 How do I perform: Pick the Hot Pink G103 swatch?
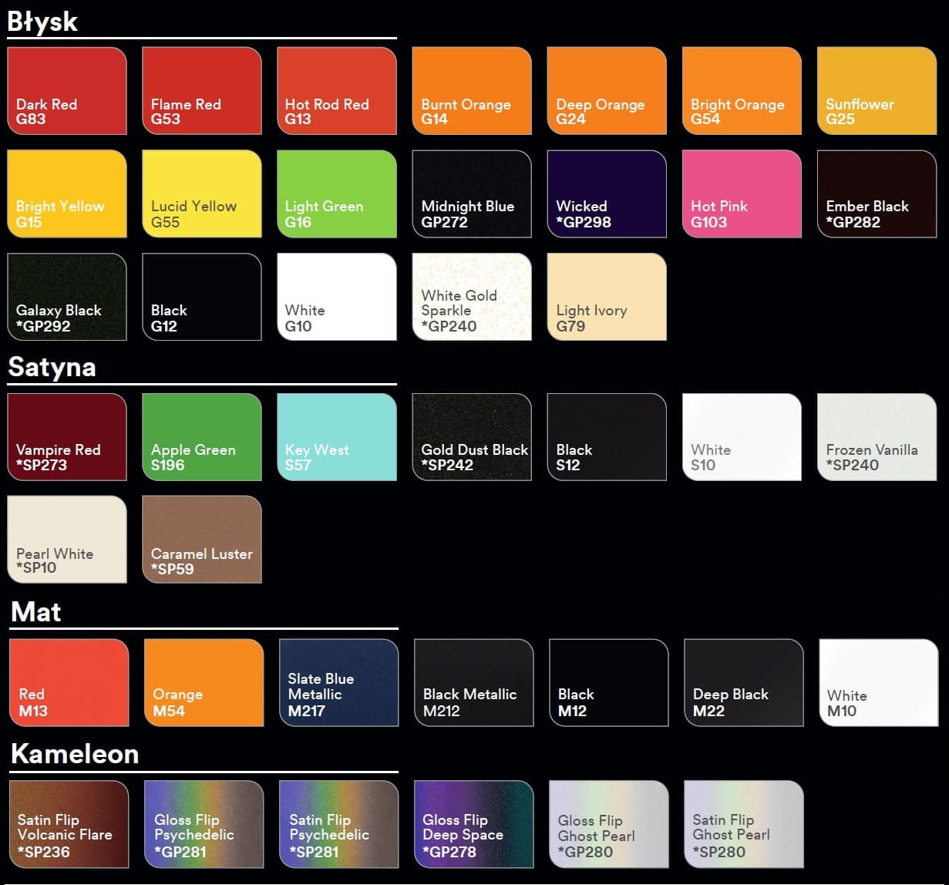click(x=742, y=193)
